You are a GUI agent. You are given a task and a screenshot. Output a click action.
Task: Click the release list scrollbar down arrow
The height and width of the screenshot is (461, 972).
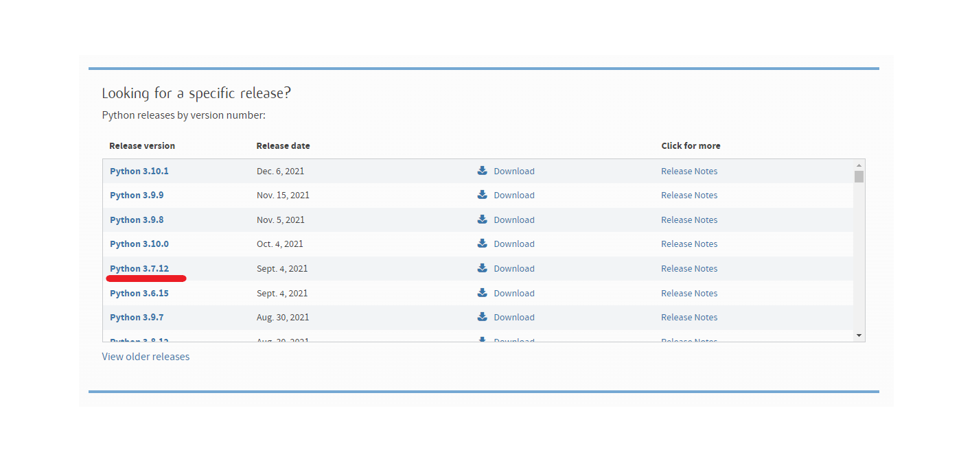[x=859, y=335]
